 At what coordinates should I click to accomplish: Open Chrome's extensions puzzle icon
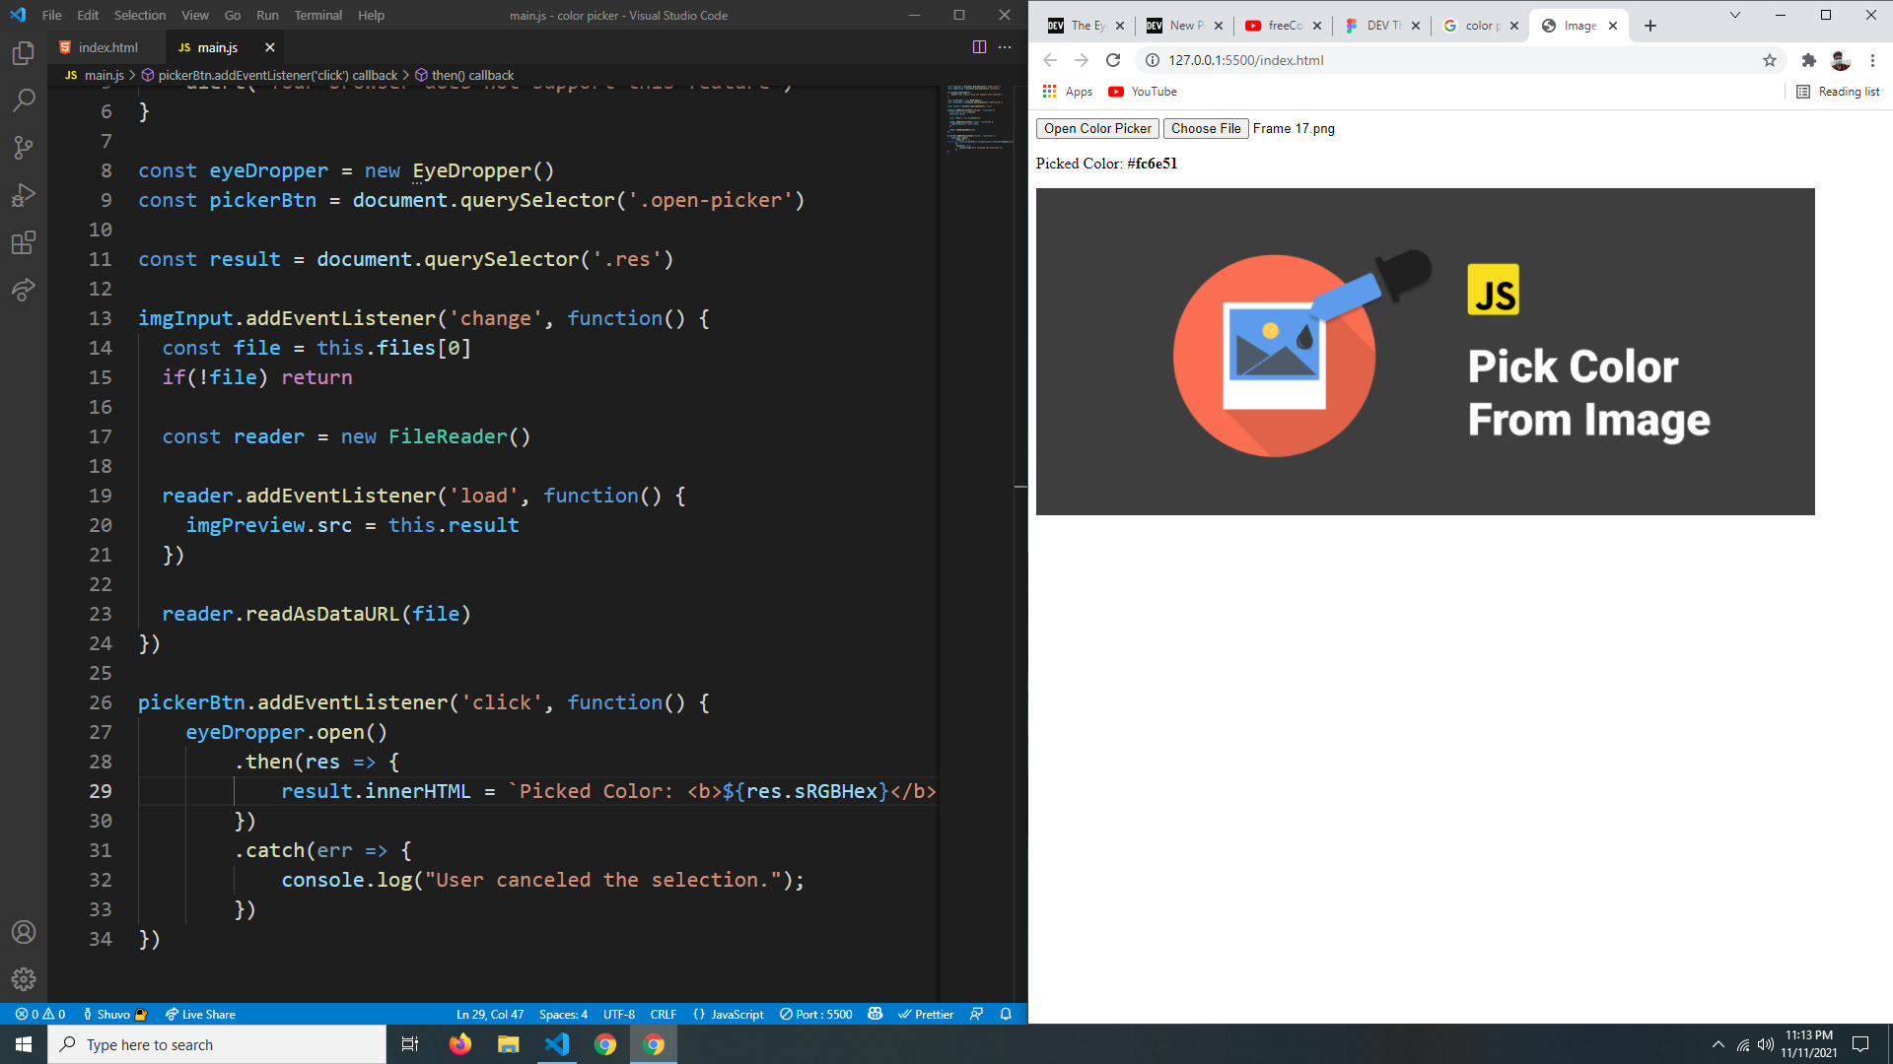1809,60
